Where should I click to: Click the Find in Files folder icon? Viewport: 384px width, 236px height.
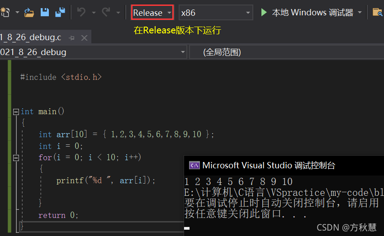coord(377,12)
